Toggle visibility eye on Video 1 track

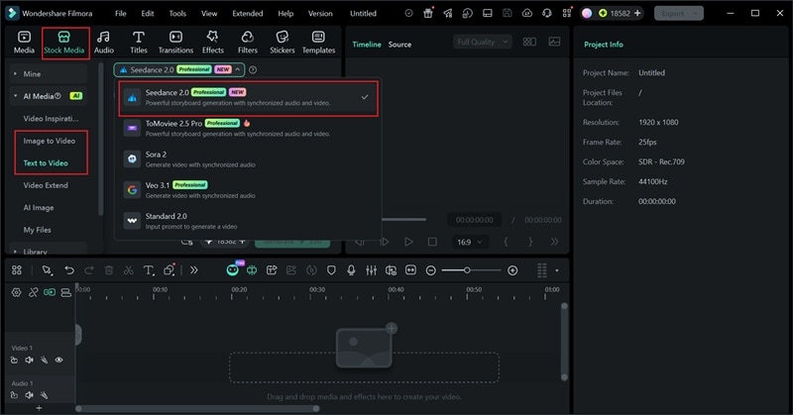point(59,360)
